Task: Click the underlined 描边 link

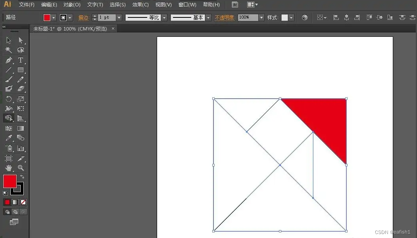Action: coord(83,17)
